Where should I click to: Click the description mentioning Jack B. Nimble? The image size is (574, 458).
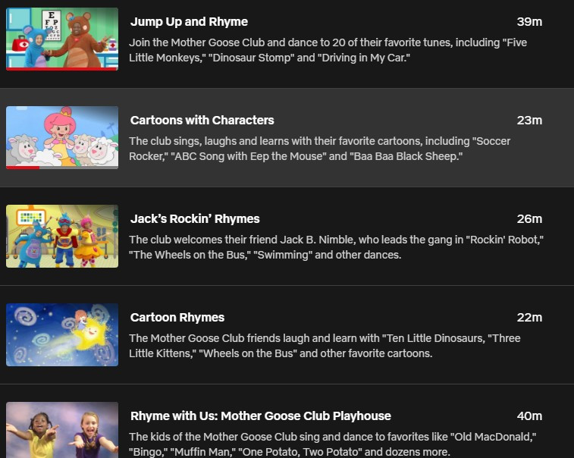[336, 247]
